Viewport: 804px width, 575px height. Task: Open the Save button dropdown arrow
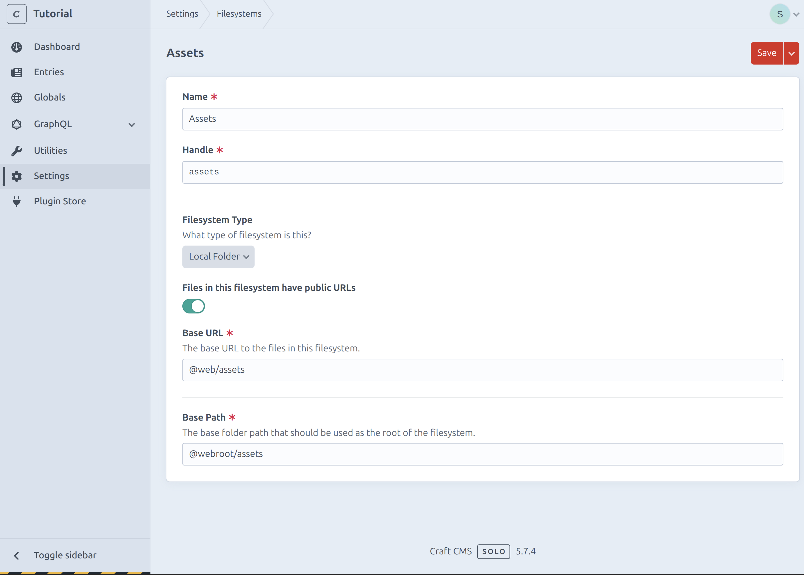[792, 53]
